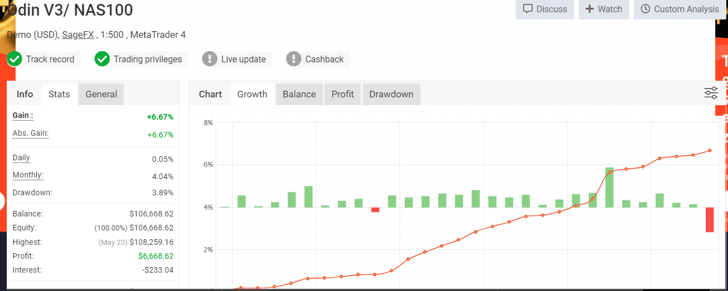The width and height of the screenshot is (728, 291).
Task: Click the last point on growth line
Action: click(710, 150)
